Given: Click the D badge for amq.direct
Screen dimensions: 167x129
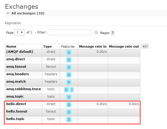Looking at the screenshot, I should (x=69, y=60).
